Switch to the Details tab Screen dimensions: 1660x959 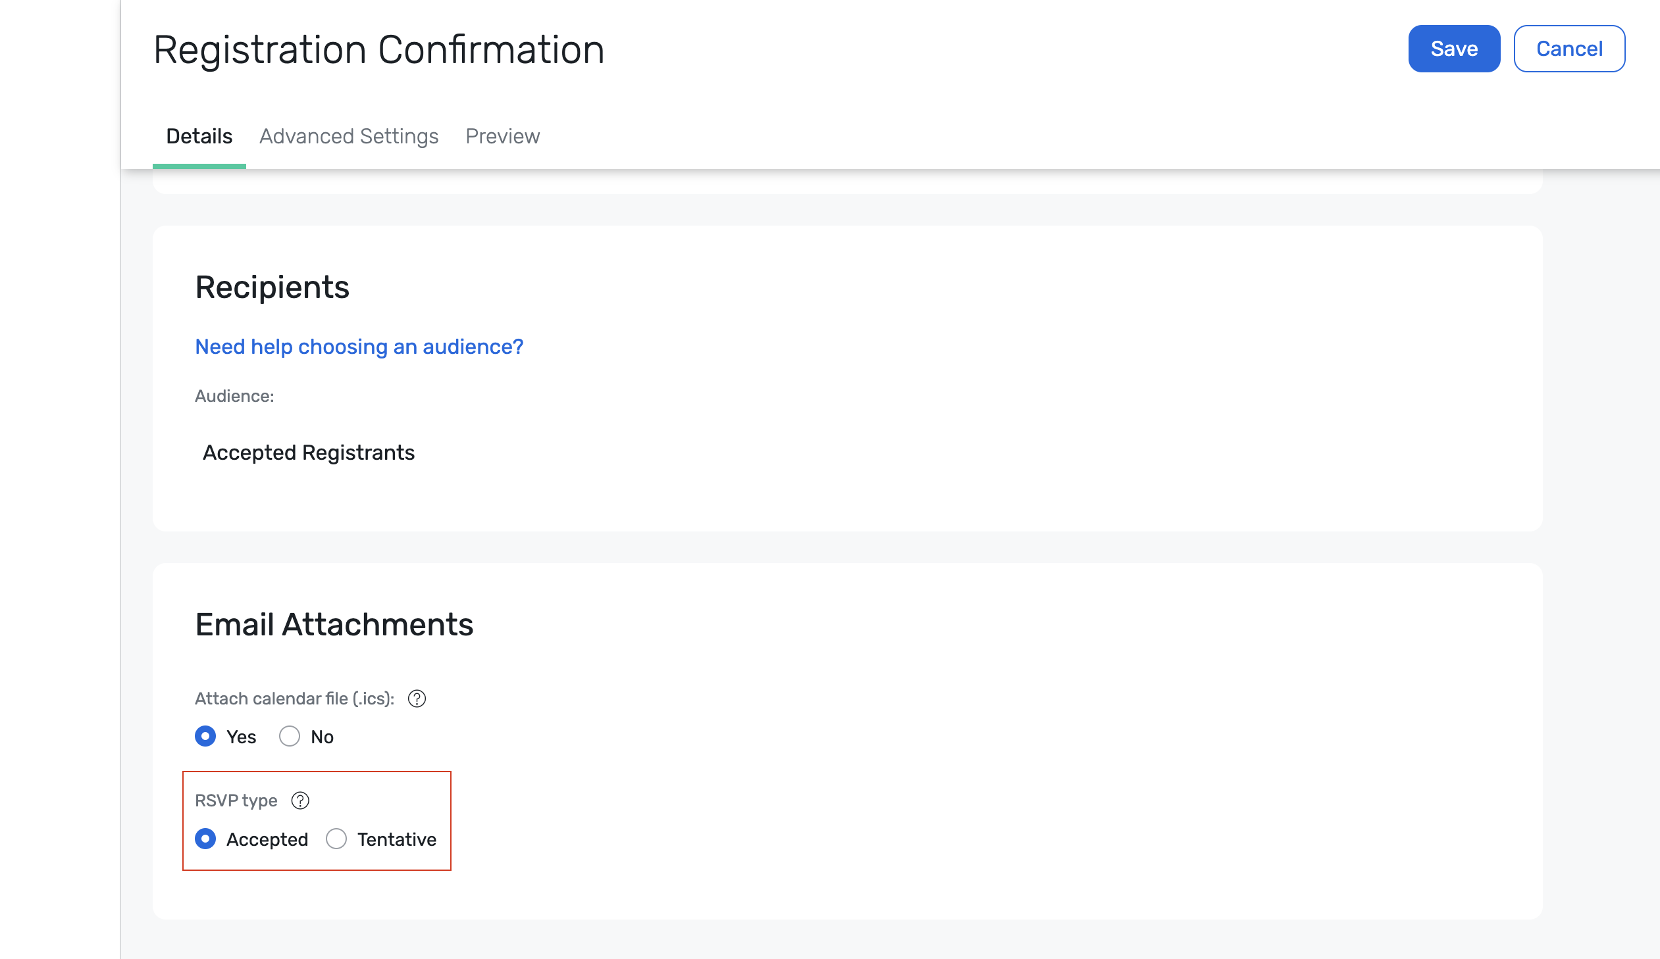point(199,136)
